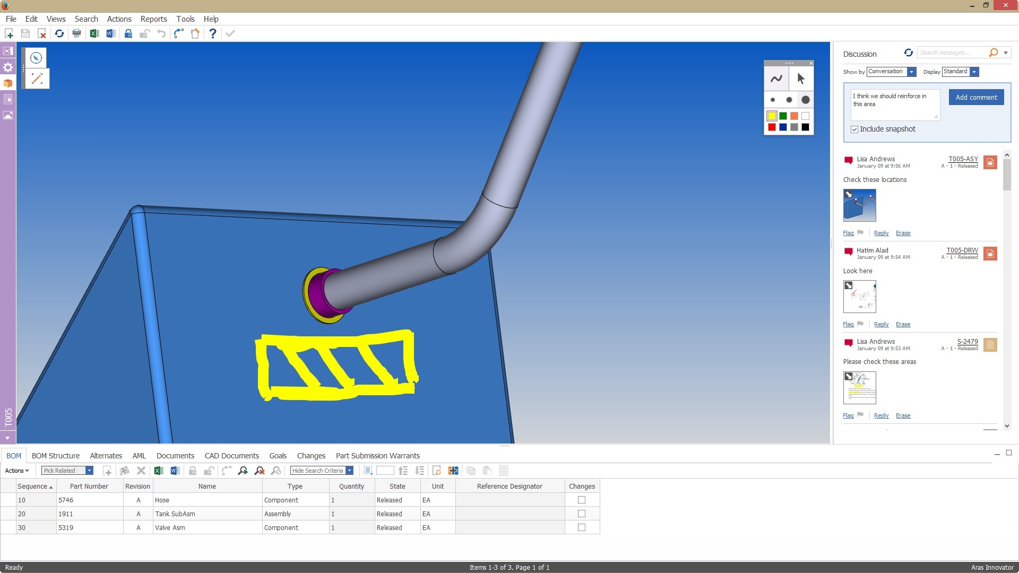Image resolution: width=1019 pixels, height=573 pixels.
Task: Switch to the CAD Documents tab
Action: (231, 456)
